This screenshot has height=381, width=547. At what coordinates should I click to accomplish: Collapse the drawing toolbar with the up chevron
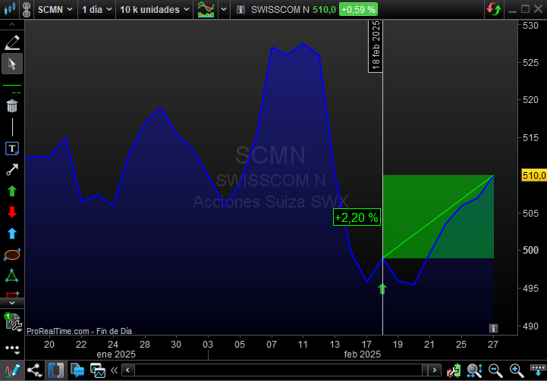pyautogui.click(x=12, y=24)
